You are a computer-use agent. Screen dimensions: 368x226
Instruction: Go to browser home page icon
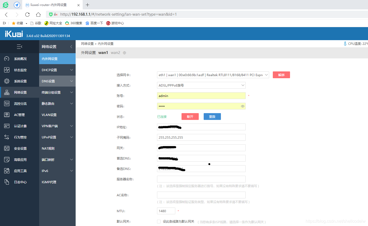[38, 15]
